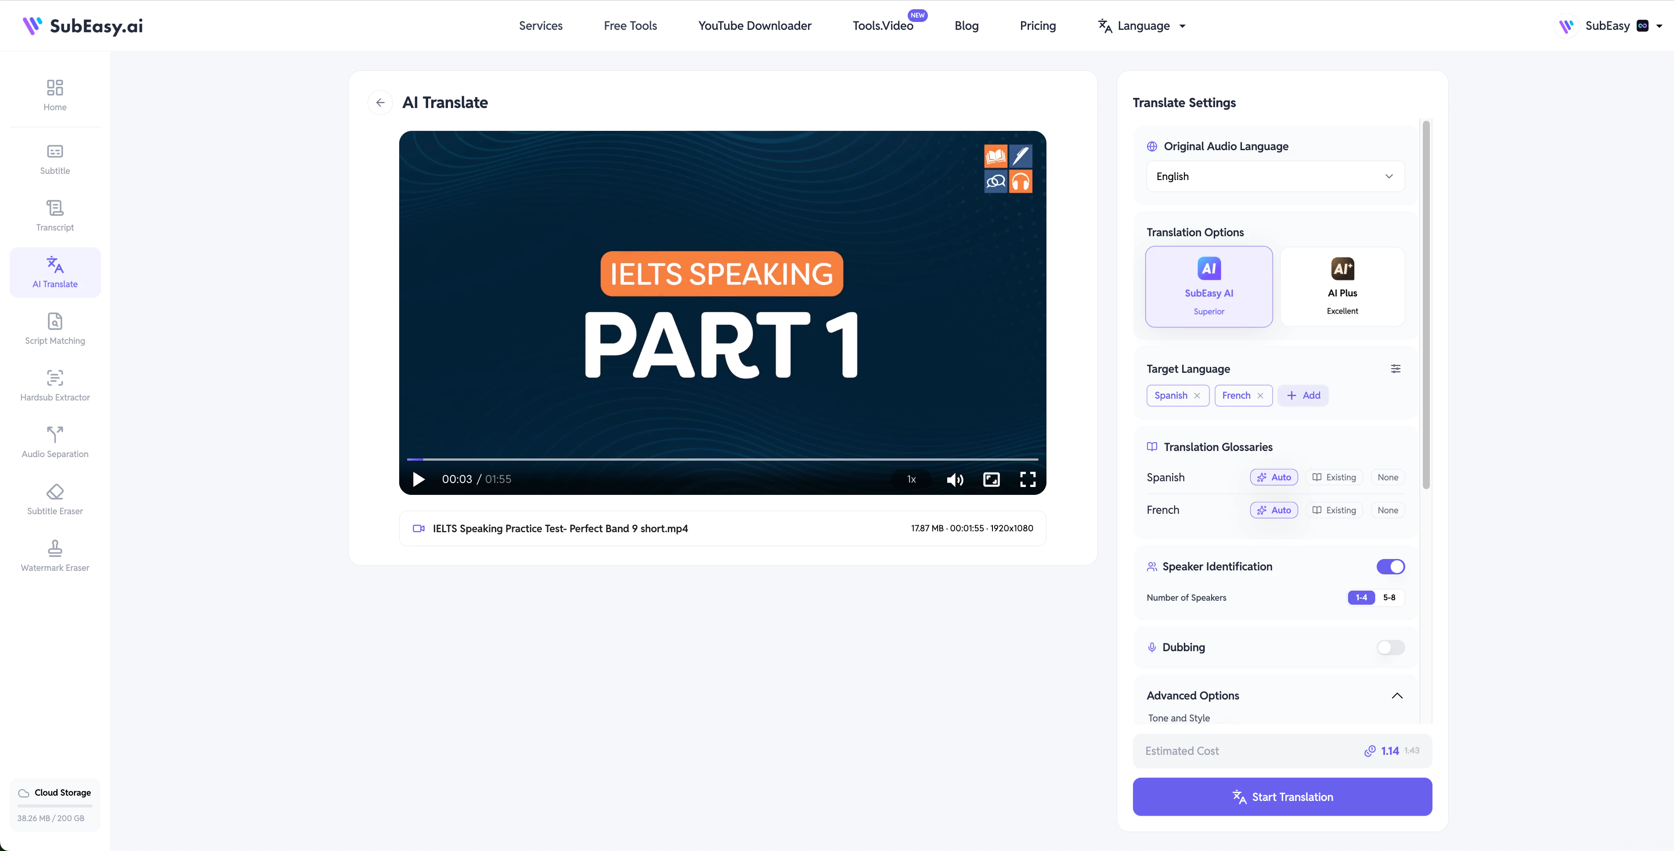The height and width of the screenshot is (851, 1674).
Task: Open the Hardsub Extractor tool
Action: [54, 386]
